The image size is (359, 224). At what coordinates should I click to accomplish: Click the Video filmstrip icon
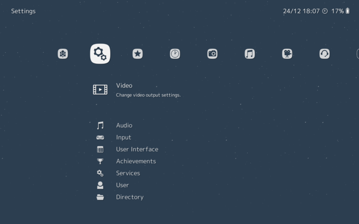click(x=100, y=89)
